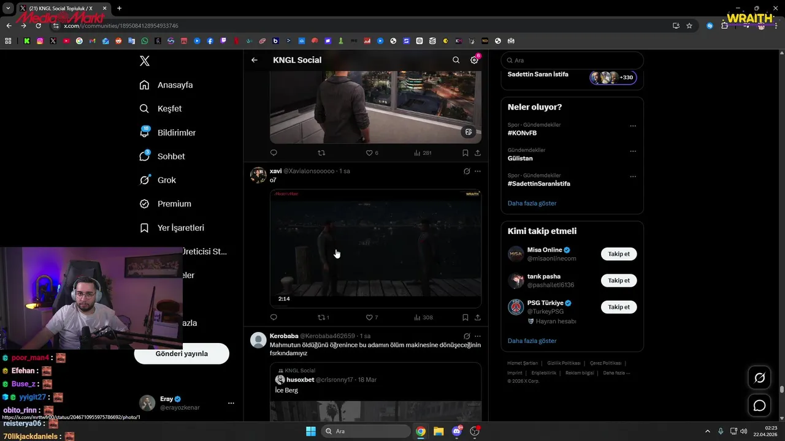Follow tarık pasha with Takip et
Image resolution: width=785 pixels, height=441 pixels.
pyautogui.click(x=619, y=281)
